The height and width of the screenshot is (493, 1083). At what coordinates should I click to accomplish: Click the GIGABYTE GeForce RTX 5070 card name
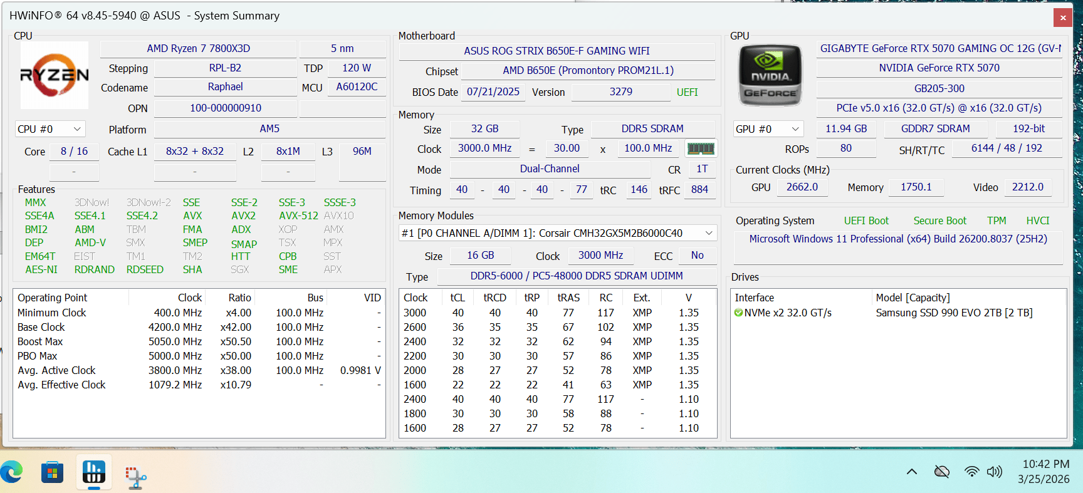939,48
